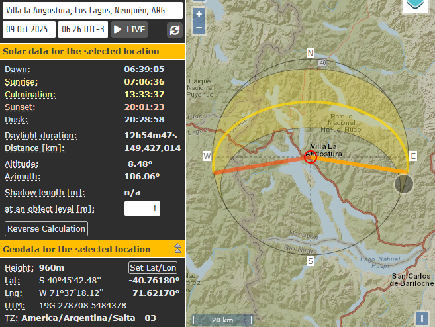Click the gray sun position marker

point(403,183)
